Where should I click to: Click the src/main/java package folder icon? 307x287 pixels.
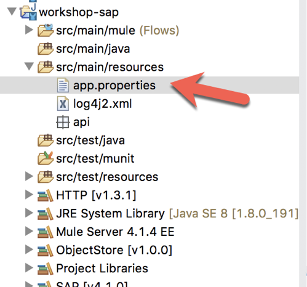(x=46, y=49)
